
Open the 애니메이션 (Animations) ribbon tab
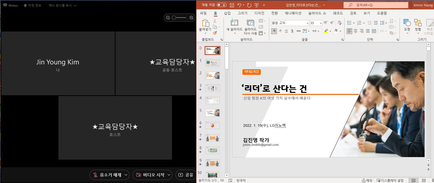click(x=293, y=13)
